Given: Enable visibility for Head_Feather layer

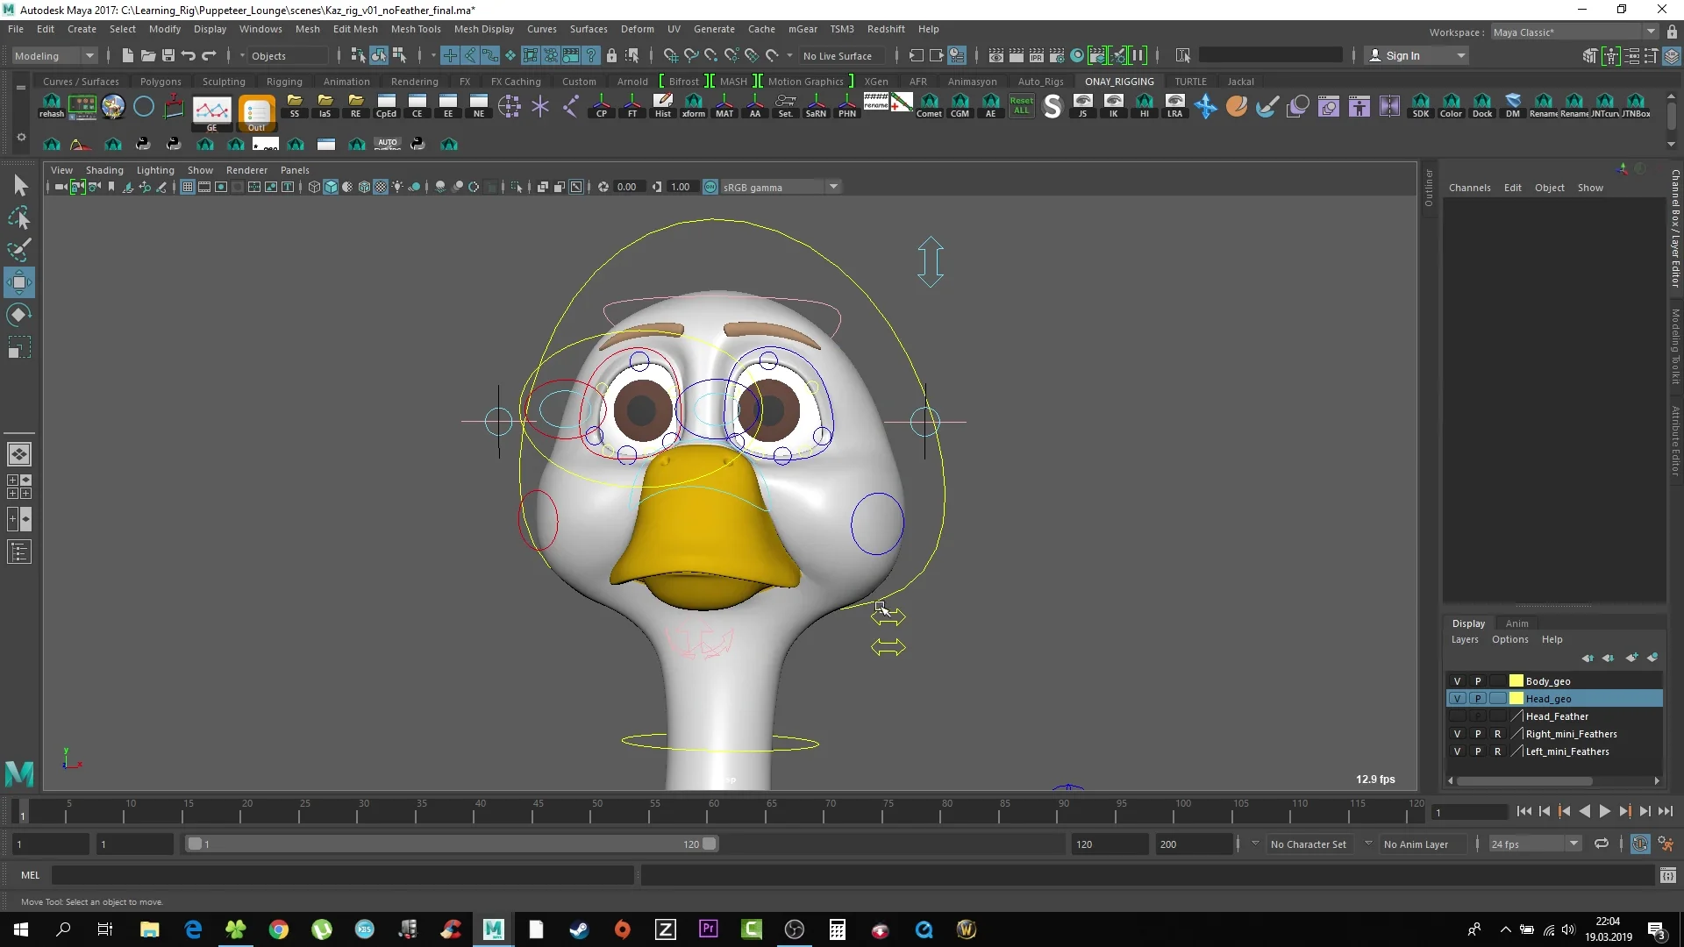Looking at the screenshot, I should 1457,716.
